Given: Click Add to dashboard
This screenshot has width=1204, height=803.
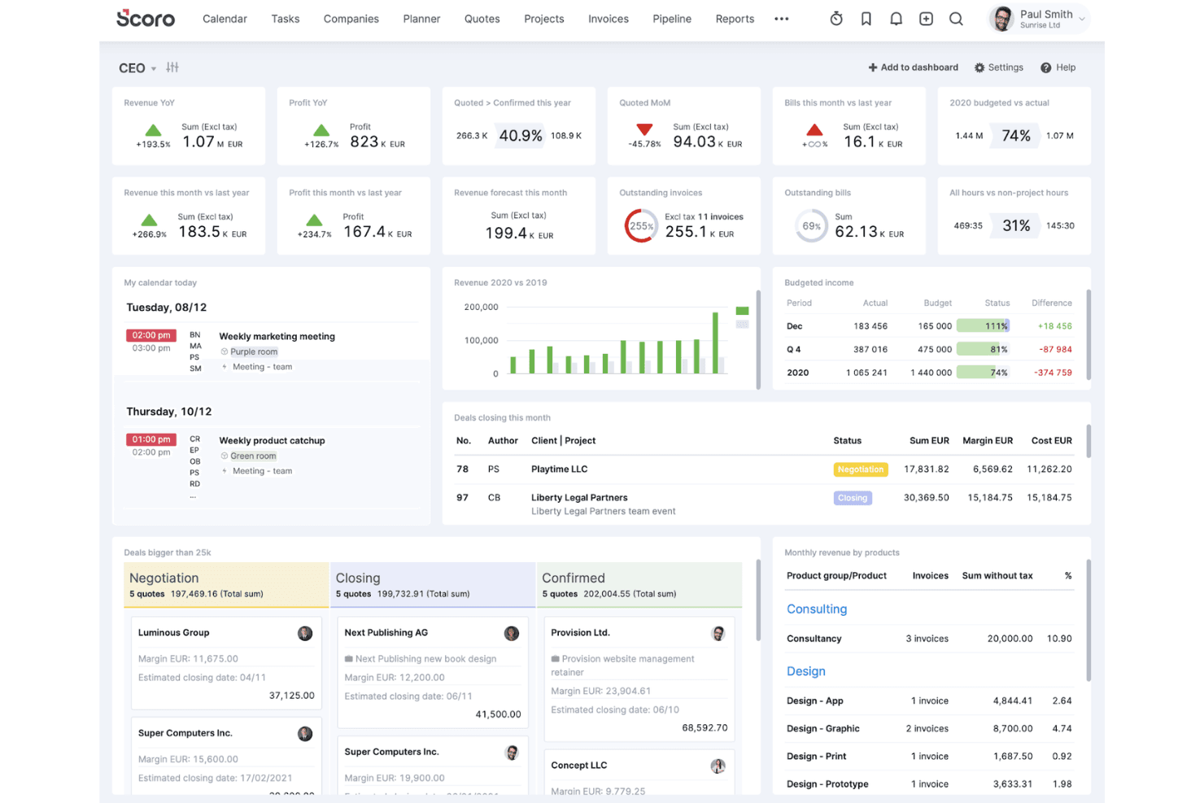Looking at the screenshot, I should pos(913,68).
